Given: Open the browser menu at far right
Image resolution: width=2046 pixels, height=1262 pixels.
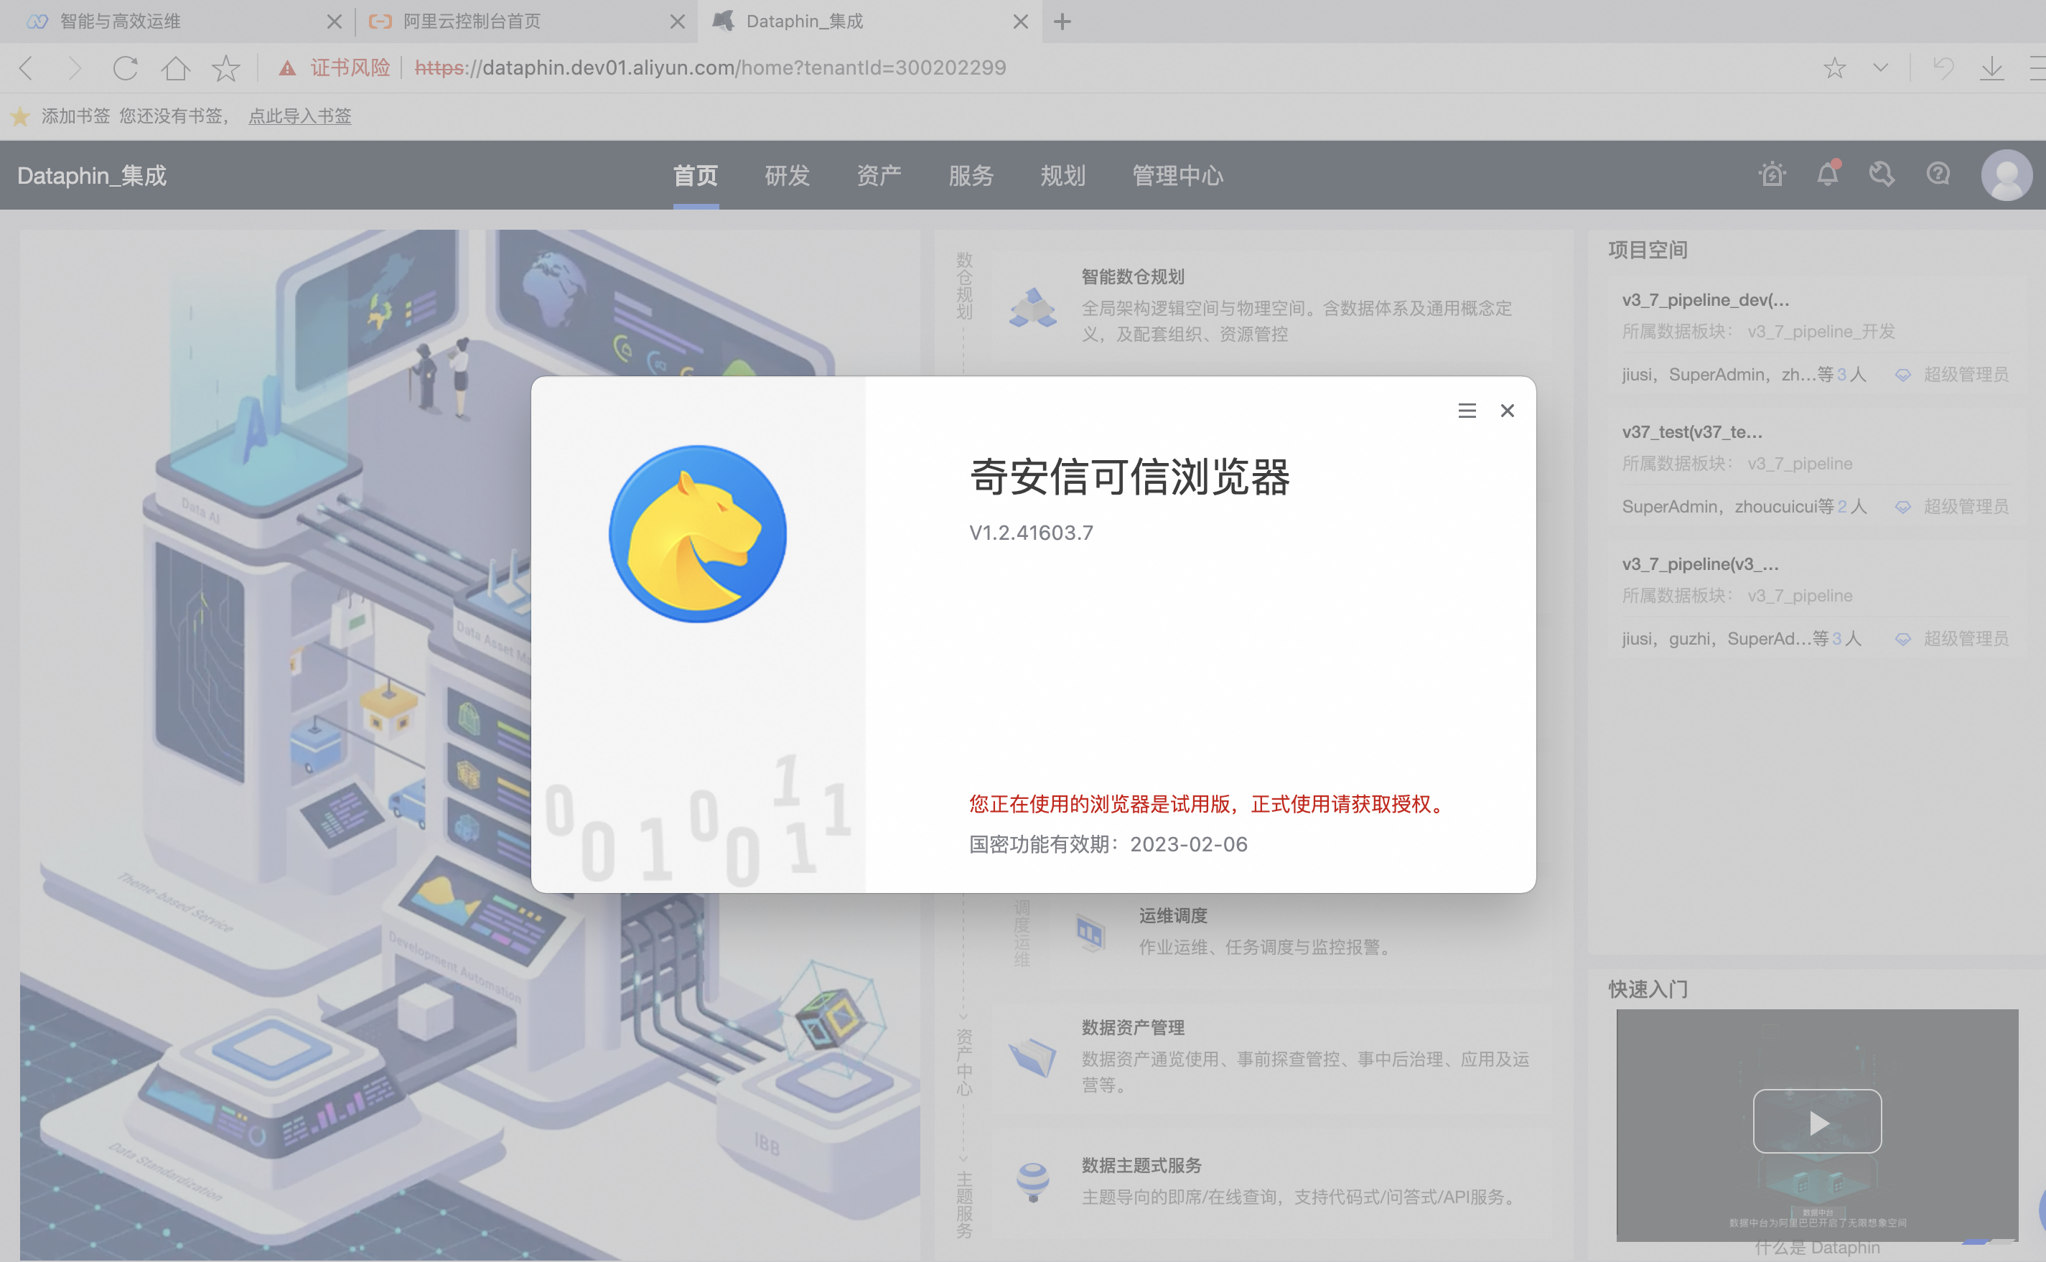Looking at the screenshot, I should [2035, 67].
